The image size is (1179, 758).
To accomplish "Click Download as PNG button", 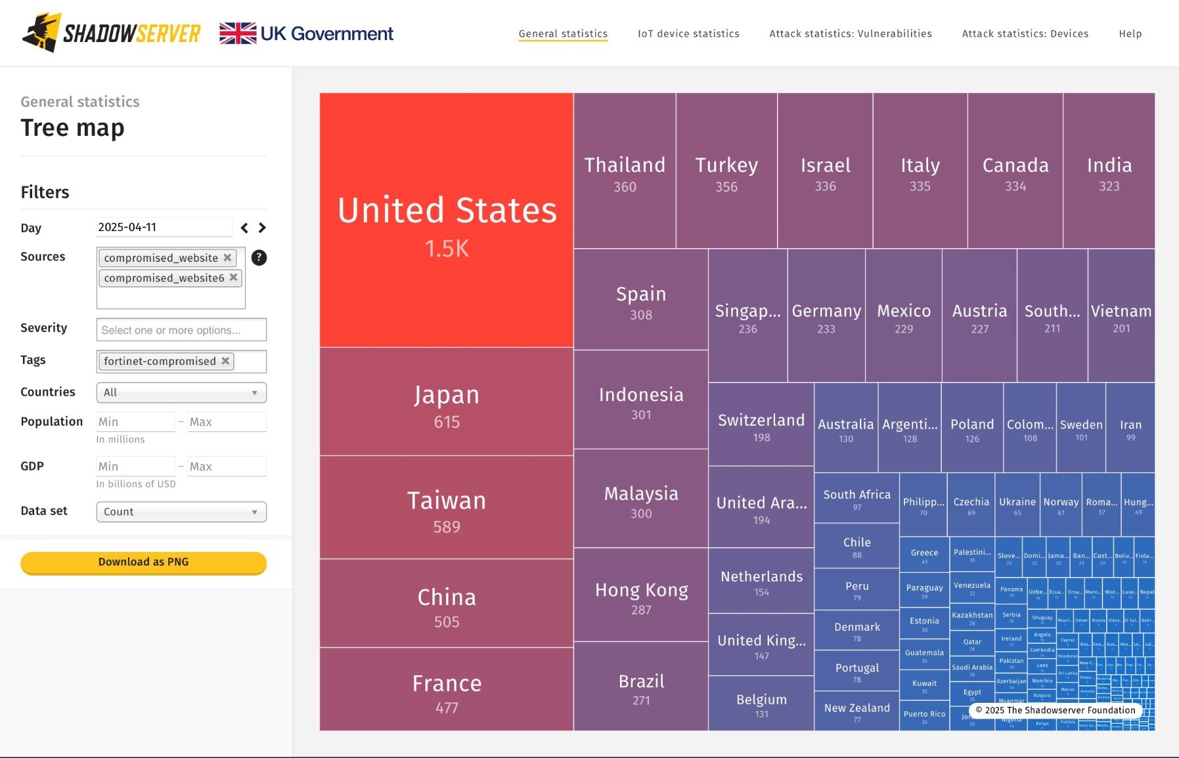I will tap(143, 562).
